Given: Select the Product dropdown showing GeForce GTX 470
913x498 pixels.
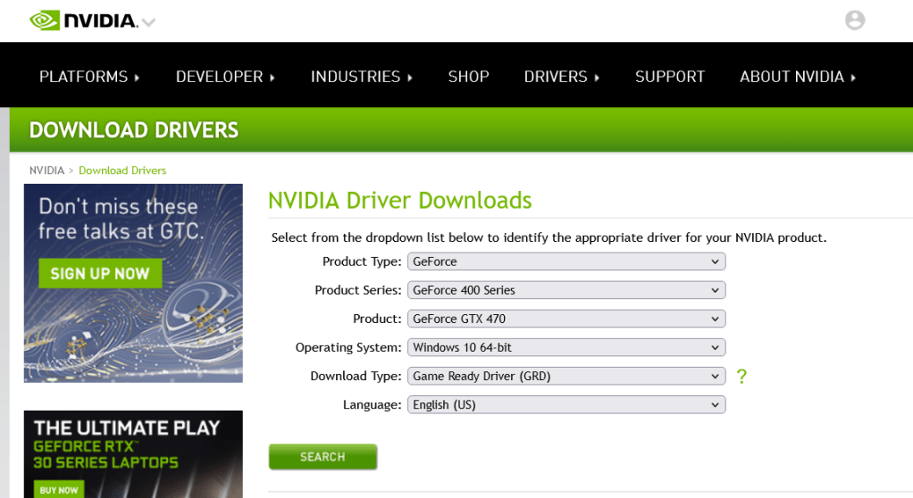Looking at the screenshot, I should tap(566, 319).
